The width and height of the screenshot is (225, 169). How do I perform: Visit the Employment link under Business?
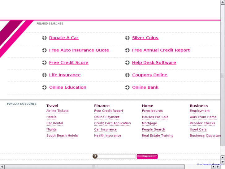pyautogui.click(x=200, y=111)
